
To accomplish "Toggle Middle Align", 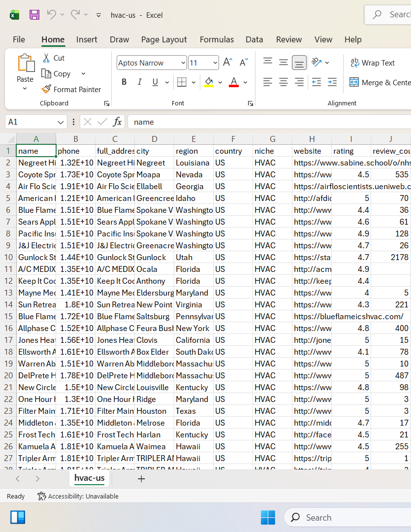I will coord(283,62).
